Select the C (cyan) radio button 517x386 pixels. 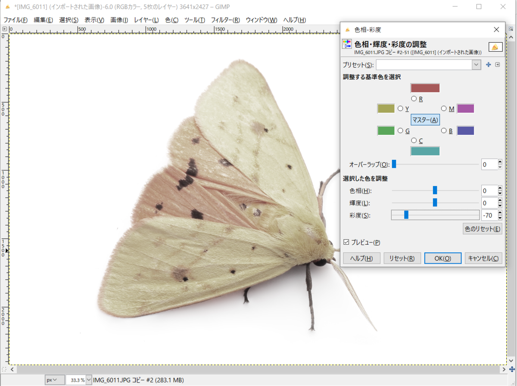[414, 140]
